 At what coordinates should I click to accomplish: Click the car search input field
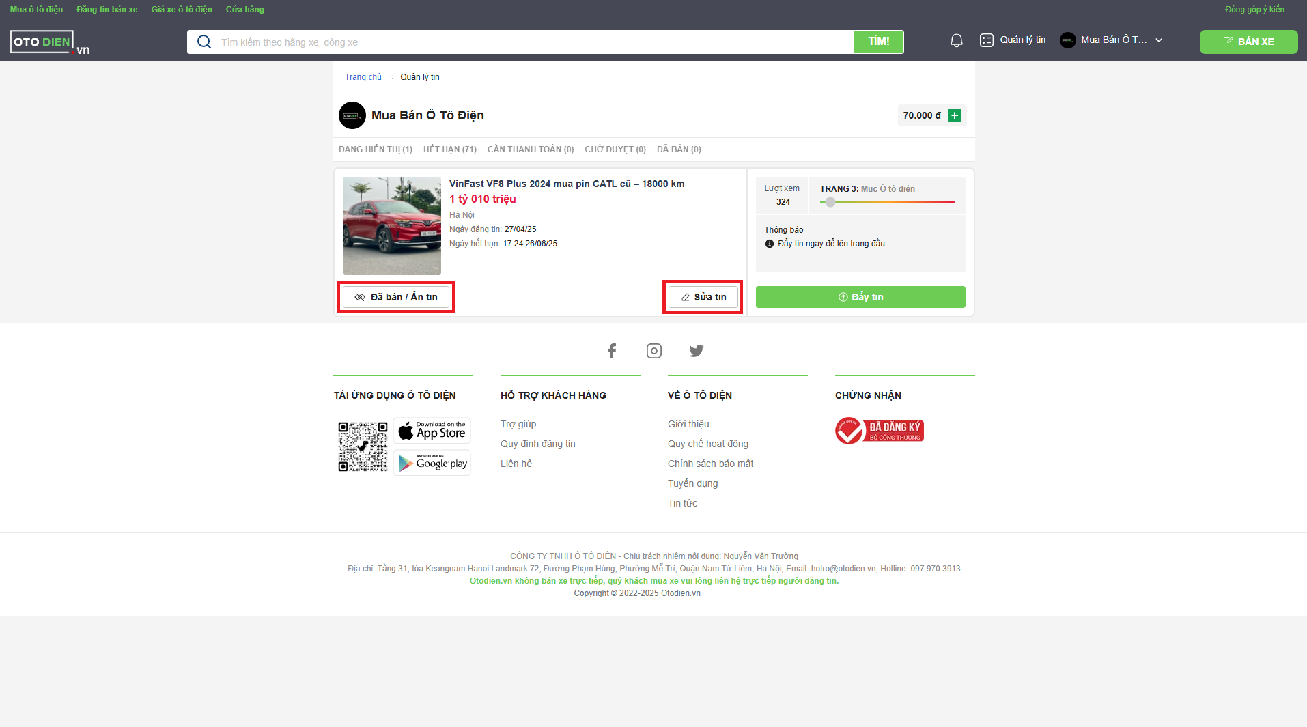coord(533,42)
